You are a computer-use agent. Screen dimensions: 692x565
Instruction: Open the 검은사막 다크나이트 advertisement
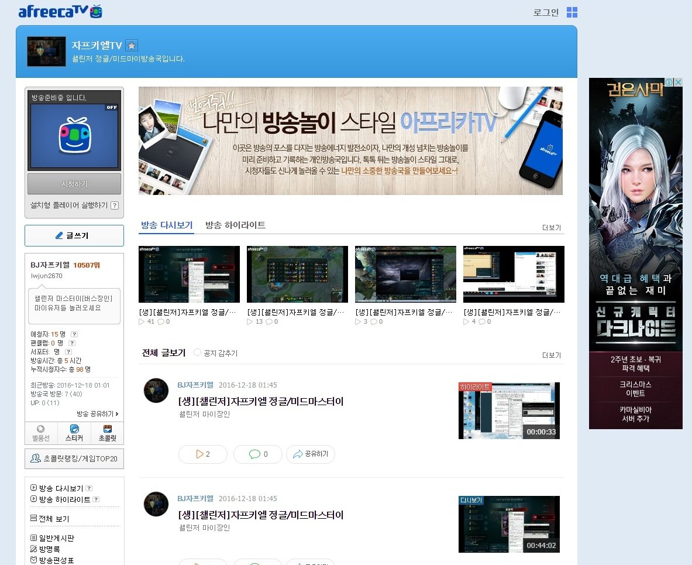[x=635, y=254]
